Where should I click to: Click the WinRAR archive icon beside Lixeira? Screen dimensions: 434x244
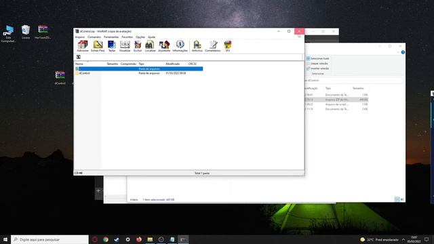tap(43, 32)
